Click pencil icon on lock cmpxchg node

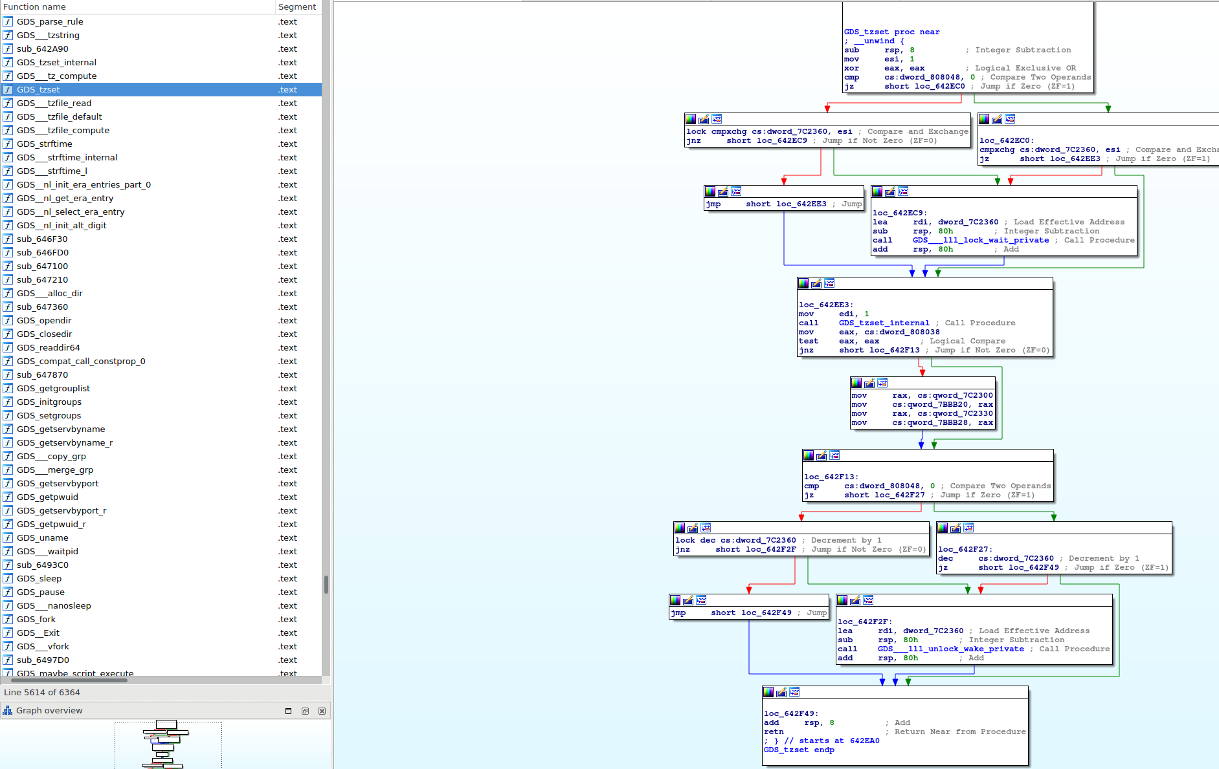[704, 119]
